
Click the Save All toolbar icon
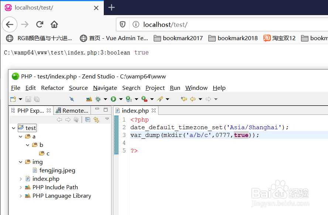[37, 99]
